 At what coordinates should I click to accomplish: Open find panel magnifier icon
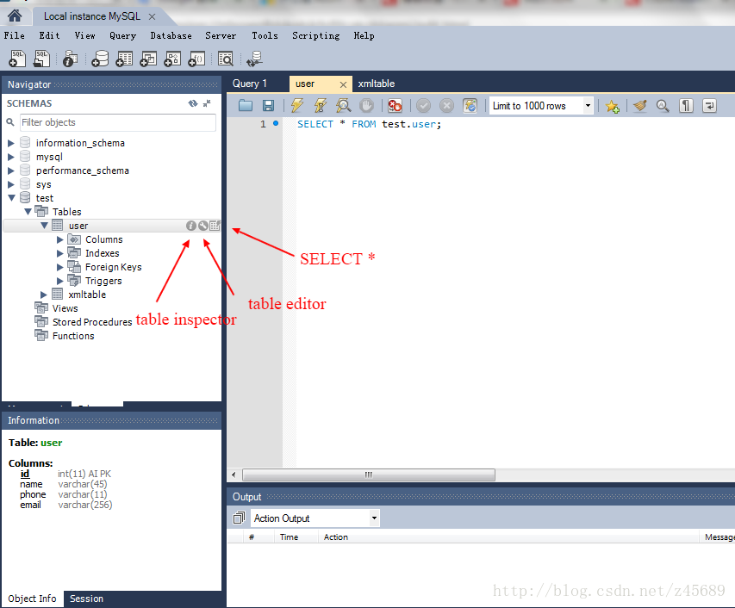[x=663, y=105]
